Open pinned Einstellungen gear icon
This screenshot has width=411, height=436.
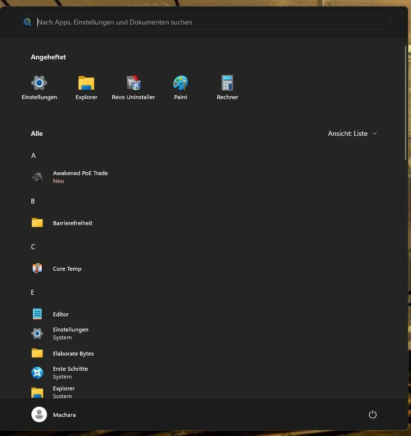click(x=39, y=83)
